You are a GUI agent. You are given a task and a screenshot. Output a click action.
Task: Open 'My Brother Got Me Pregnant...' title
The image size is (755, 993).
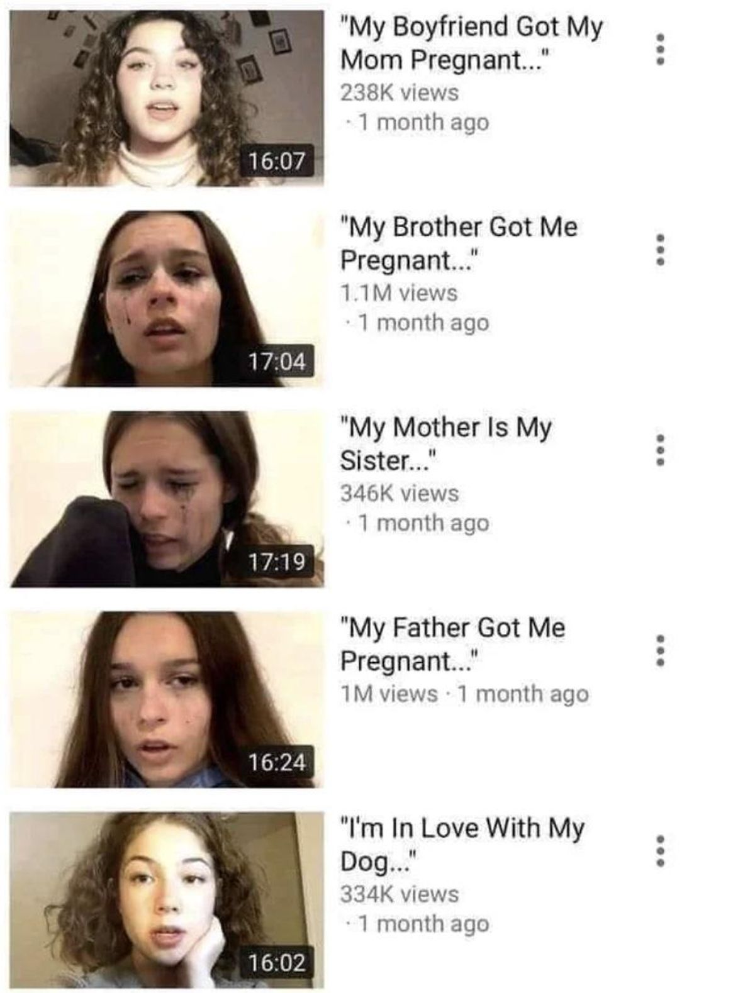tap(459, 243)
